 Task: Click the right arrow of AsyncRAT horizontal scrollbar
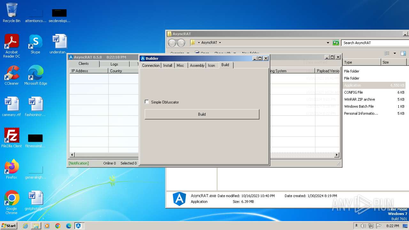click(x=336, y=155)
